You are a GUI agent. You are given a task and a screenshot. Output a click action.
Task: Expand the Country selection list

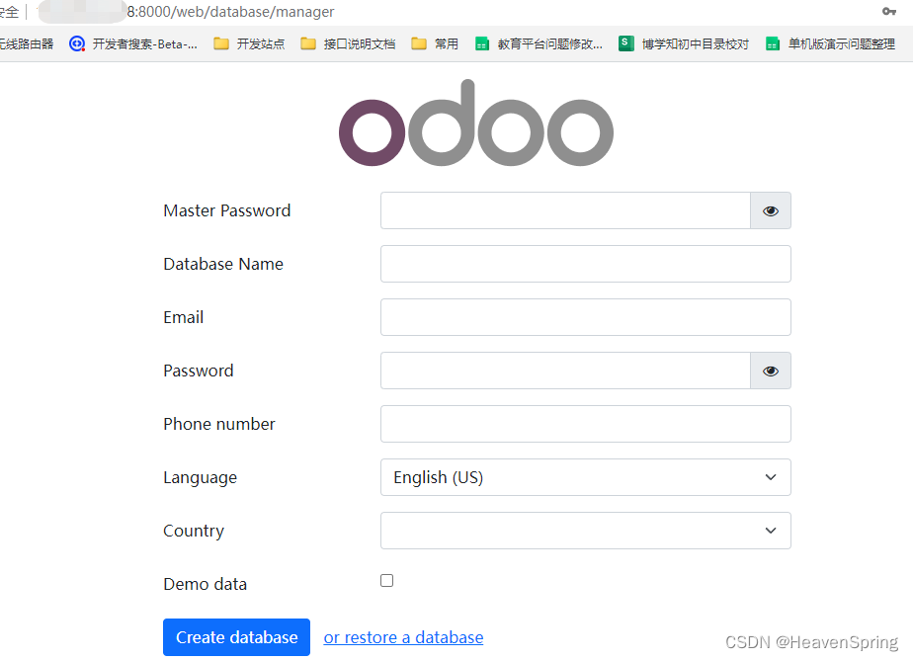point(585,531)
